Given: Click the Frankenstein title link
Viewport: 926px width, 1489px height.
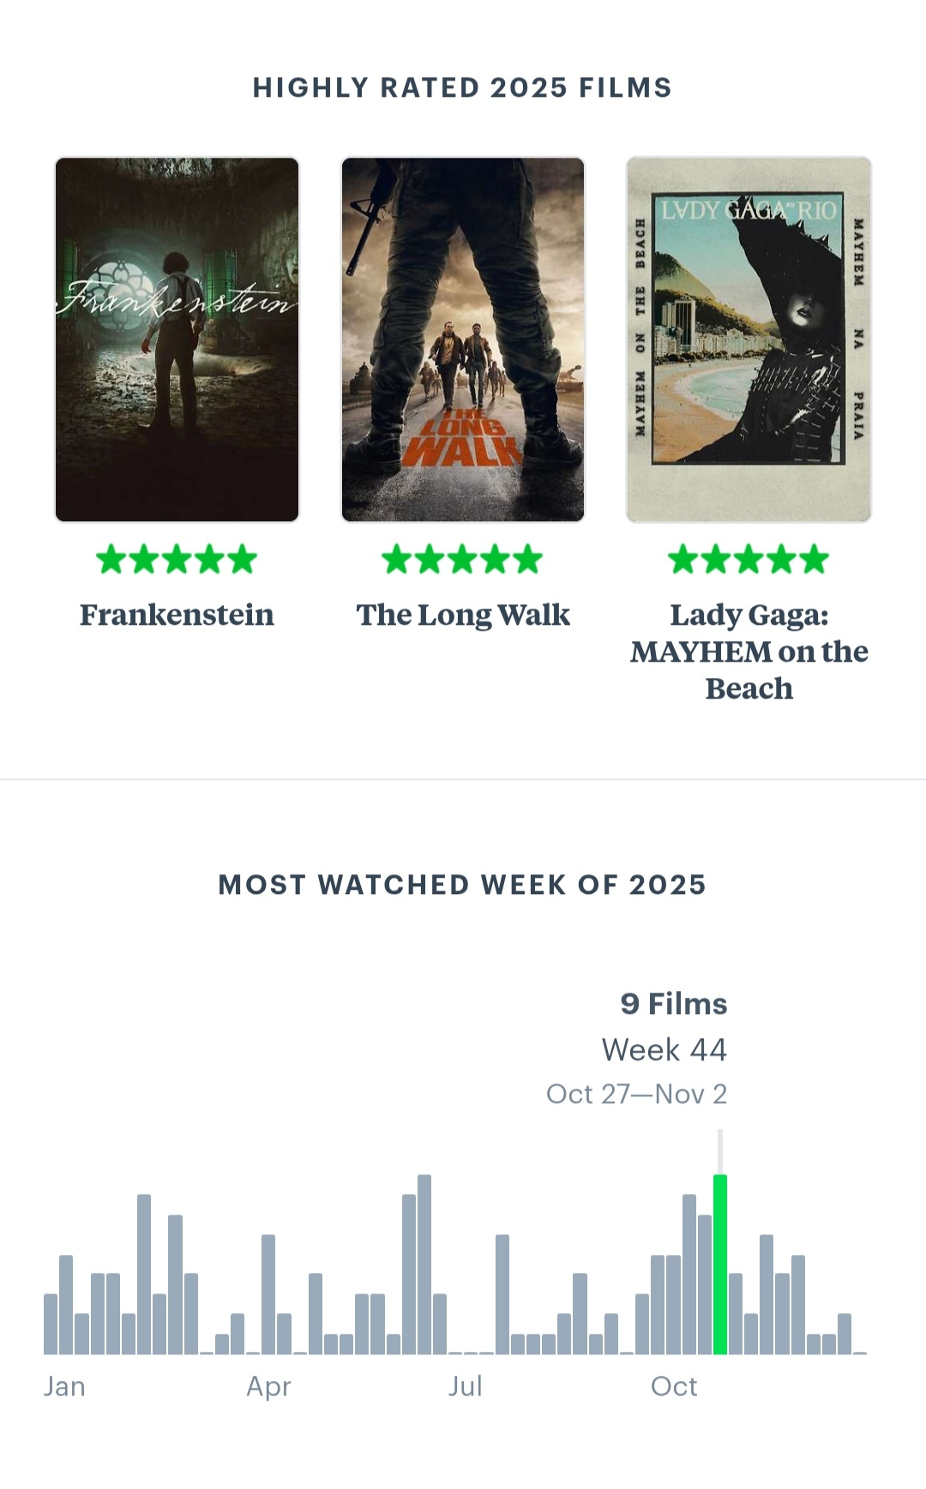Looking at the screenshot, I should pyautogui.click(x=177, y=615).
